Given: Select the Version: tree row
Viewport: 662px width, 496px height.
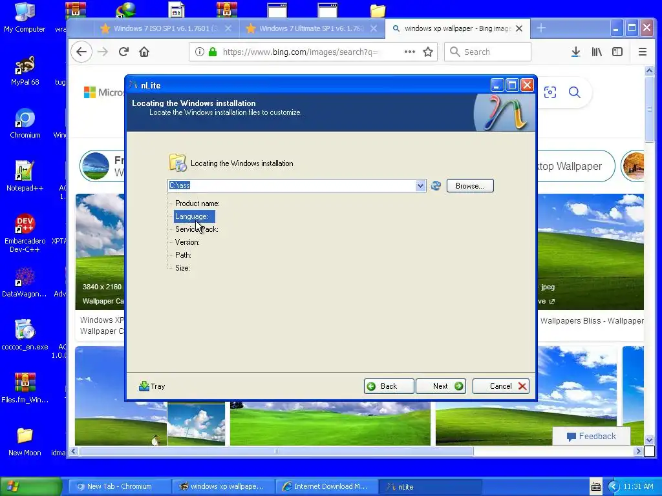Looking at the screenshot, I should [x=187, y=242].
